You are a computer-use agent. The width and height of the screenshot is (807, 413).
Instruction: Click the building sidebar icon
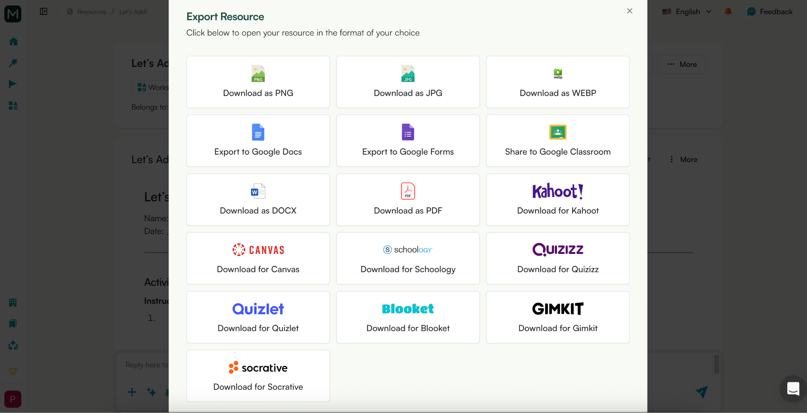(x=13, y=302)
